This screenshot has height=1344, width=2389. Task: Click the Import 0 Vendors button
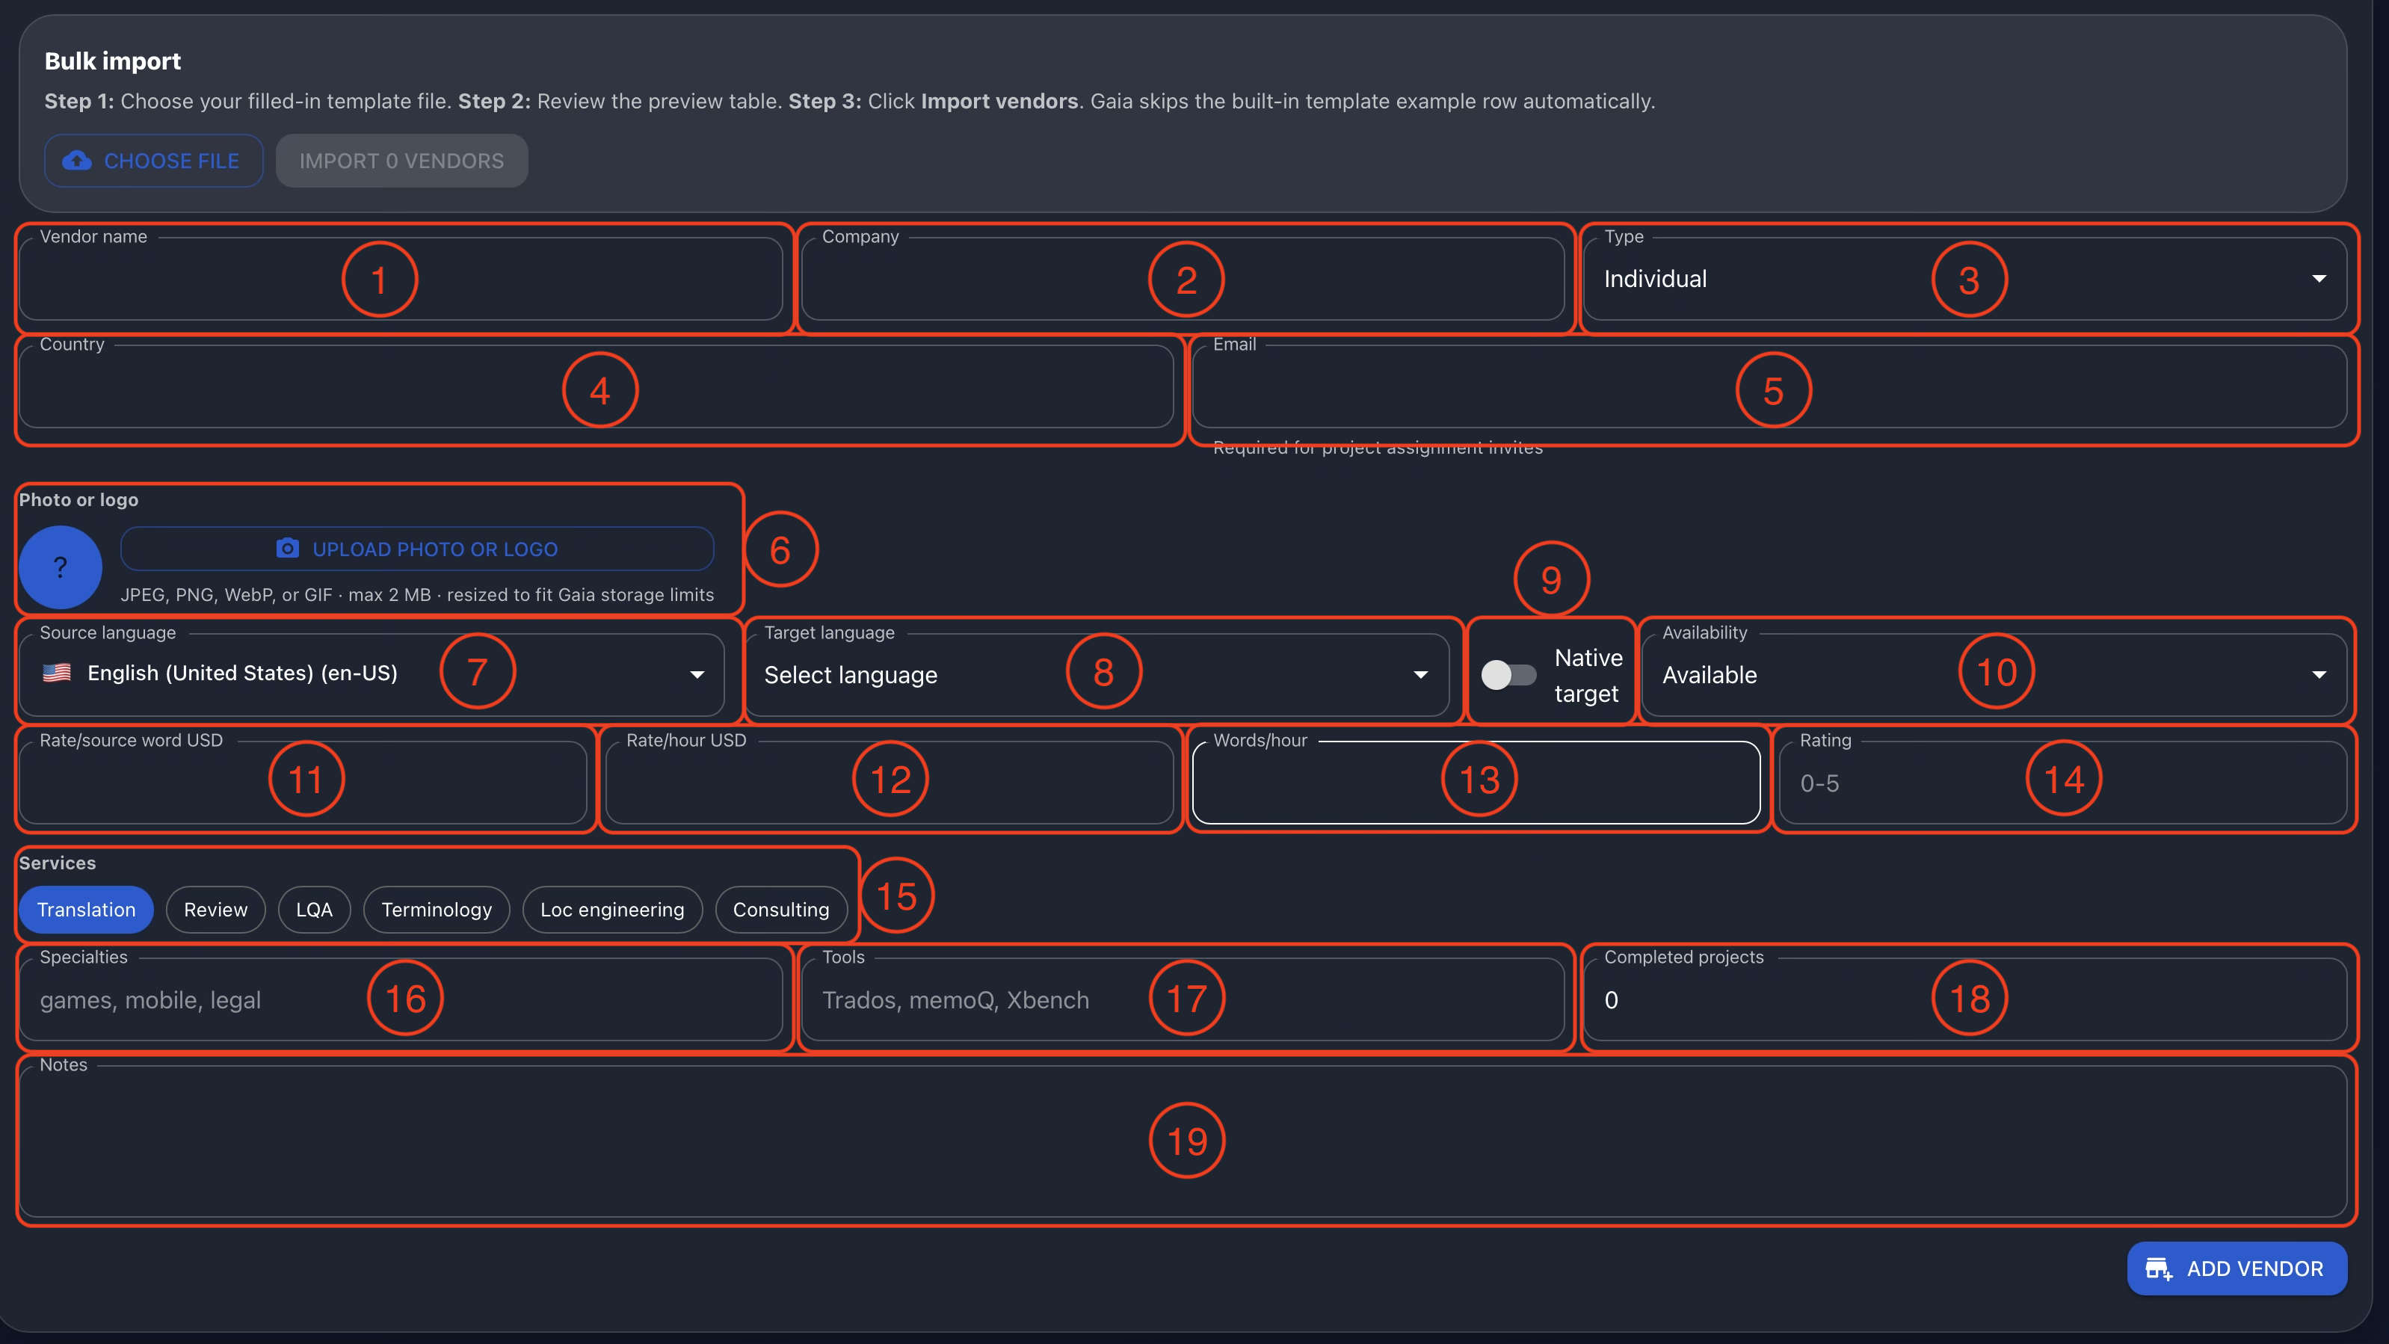coord(401,161)
